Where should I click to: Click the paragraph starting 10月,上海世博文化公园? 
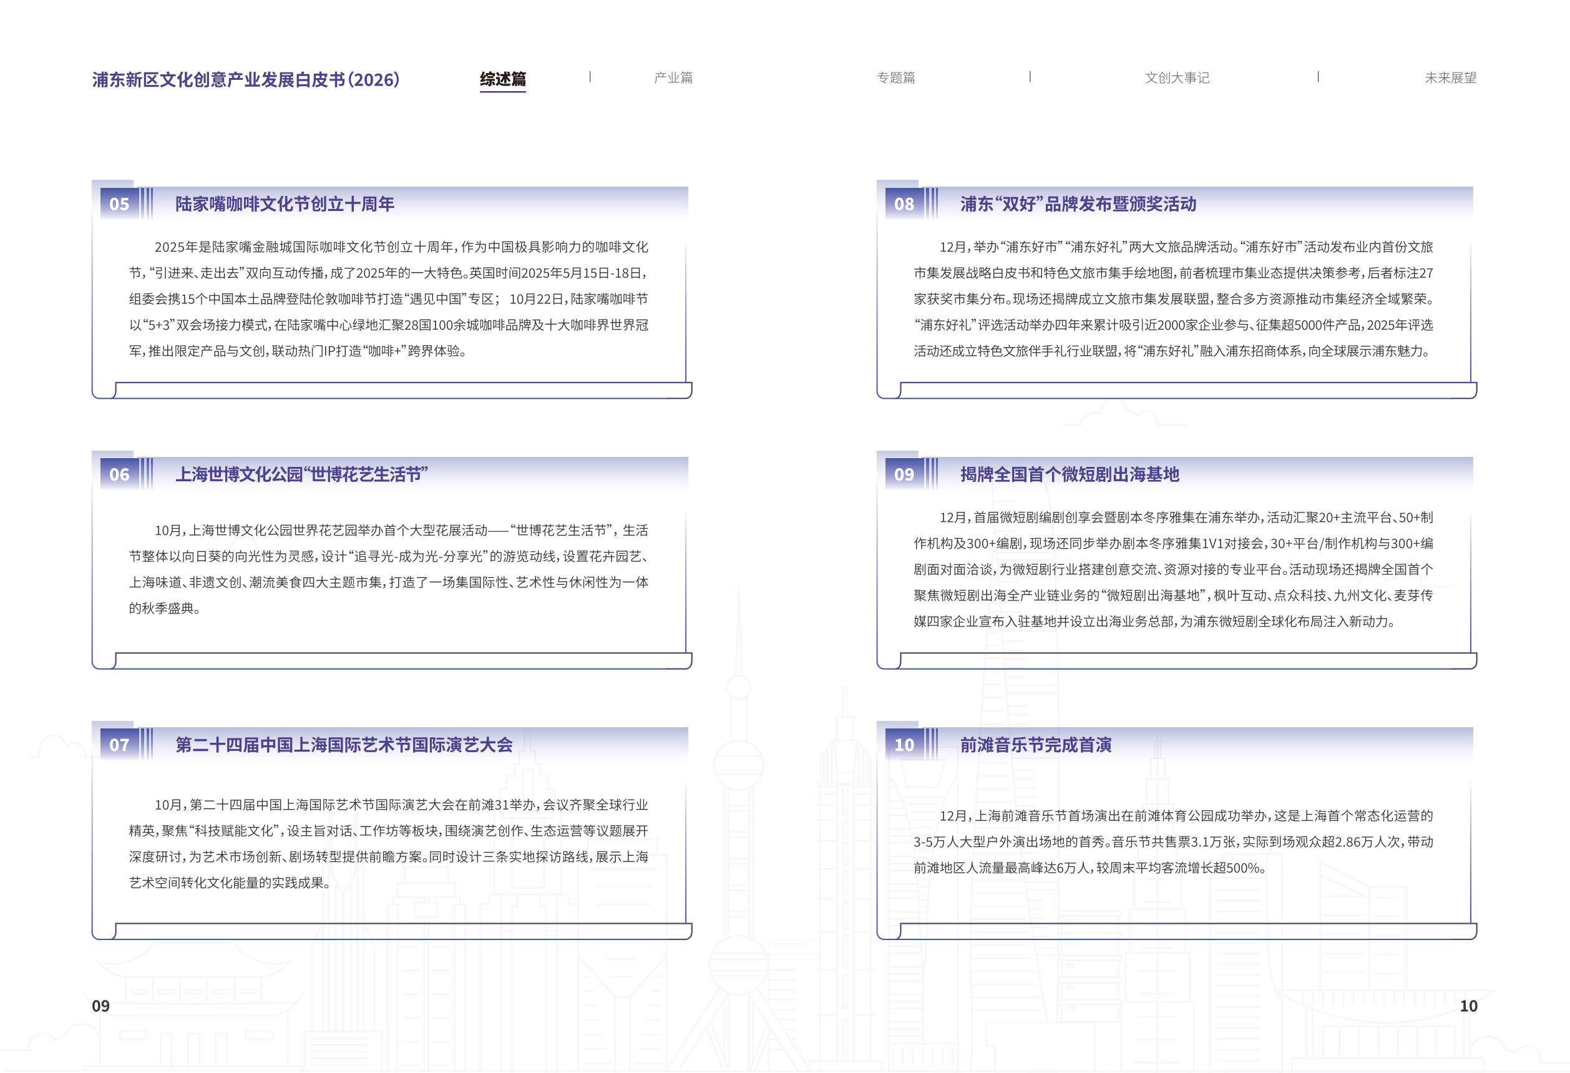pos(389,569)
